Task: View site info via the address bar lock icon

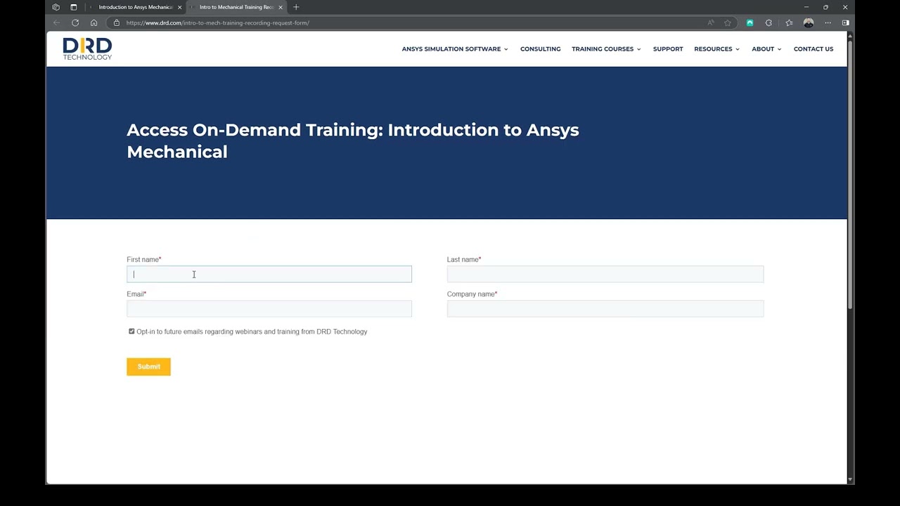Action: pos(117,22)
